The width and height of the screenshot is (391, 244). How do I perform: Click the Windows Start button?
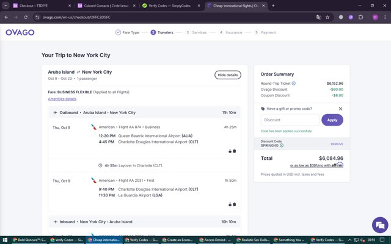coord(5,240)
